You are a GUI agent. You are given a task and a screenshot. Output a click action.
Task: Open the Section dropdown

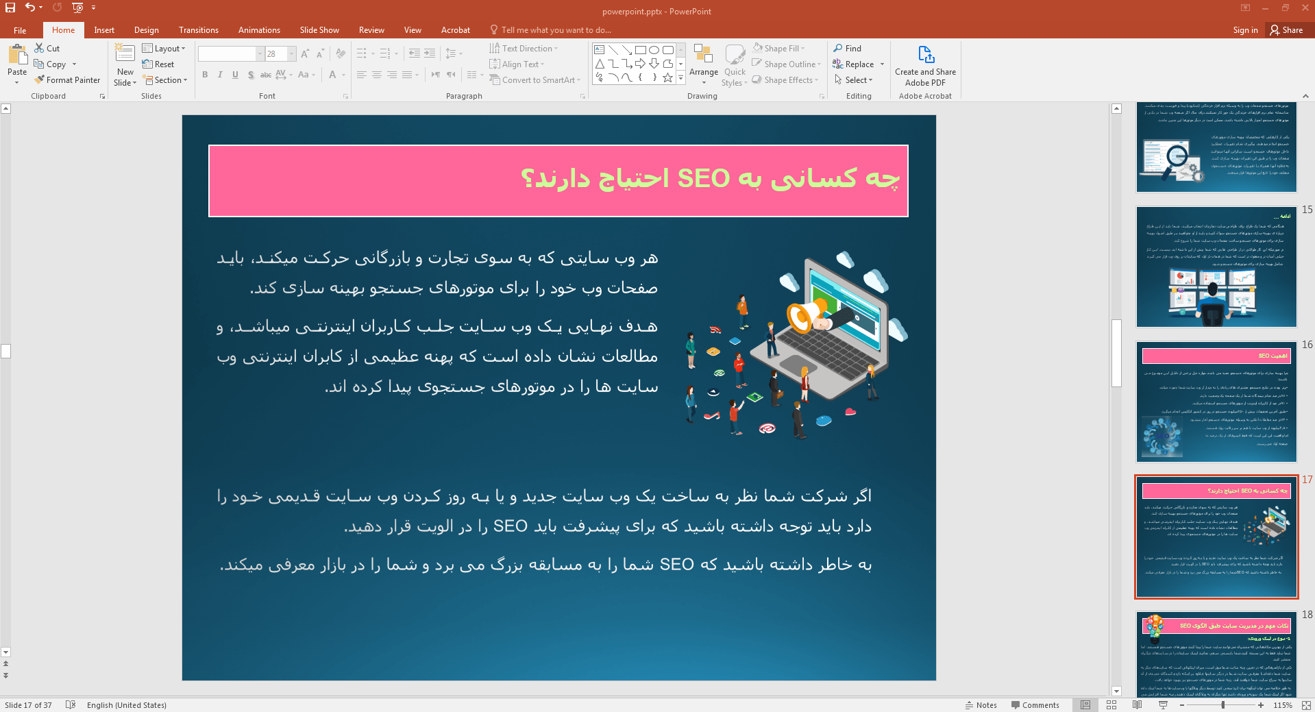point(165,79)
